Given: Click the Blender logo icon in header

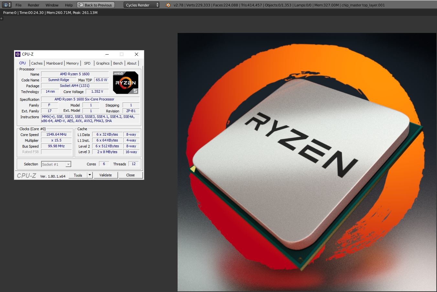Looking at the screenshot, I should click(168, 5).
